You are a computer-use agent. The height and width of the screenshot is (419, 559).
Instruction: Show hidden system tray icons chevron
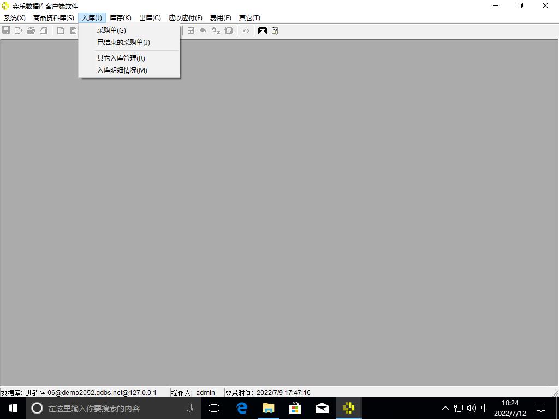(x=445, y=408)
